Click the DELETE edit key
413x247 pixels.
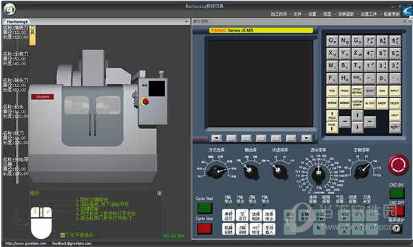click(395, 103)
